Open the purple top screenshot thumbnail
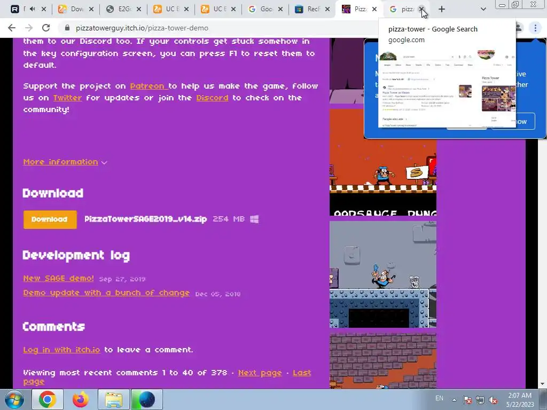This screenshot has width=547, height=410. (x=347, y=71)
